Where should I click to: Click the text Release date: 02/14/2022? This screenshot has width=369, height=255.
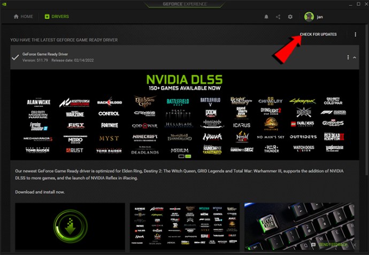(x=73, y=60)
